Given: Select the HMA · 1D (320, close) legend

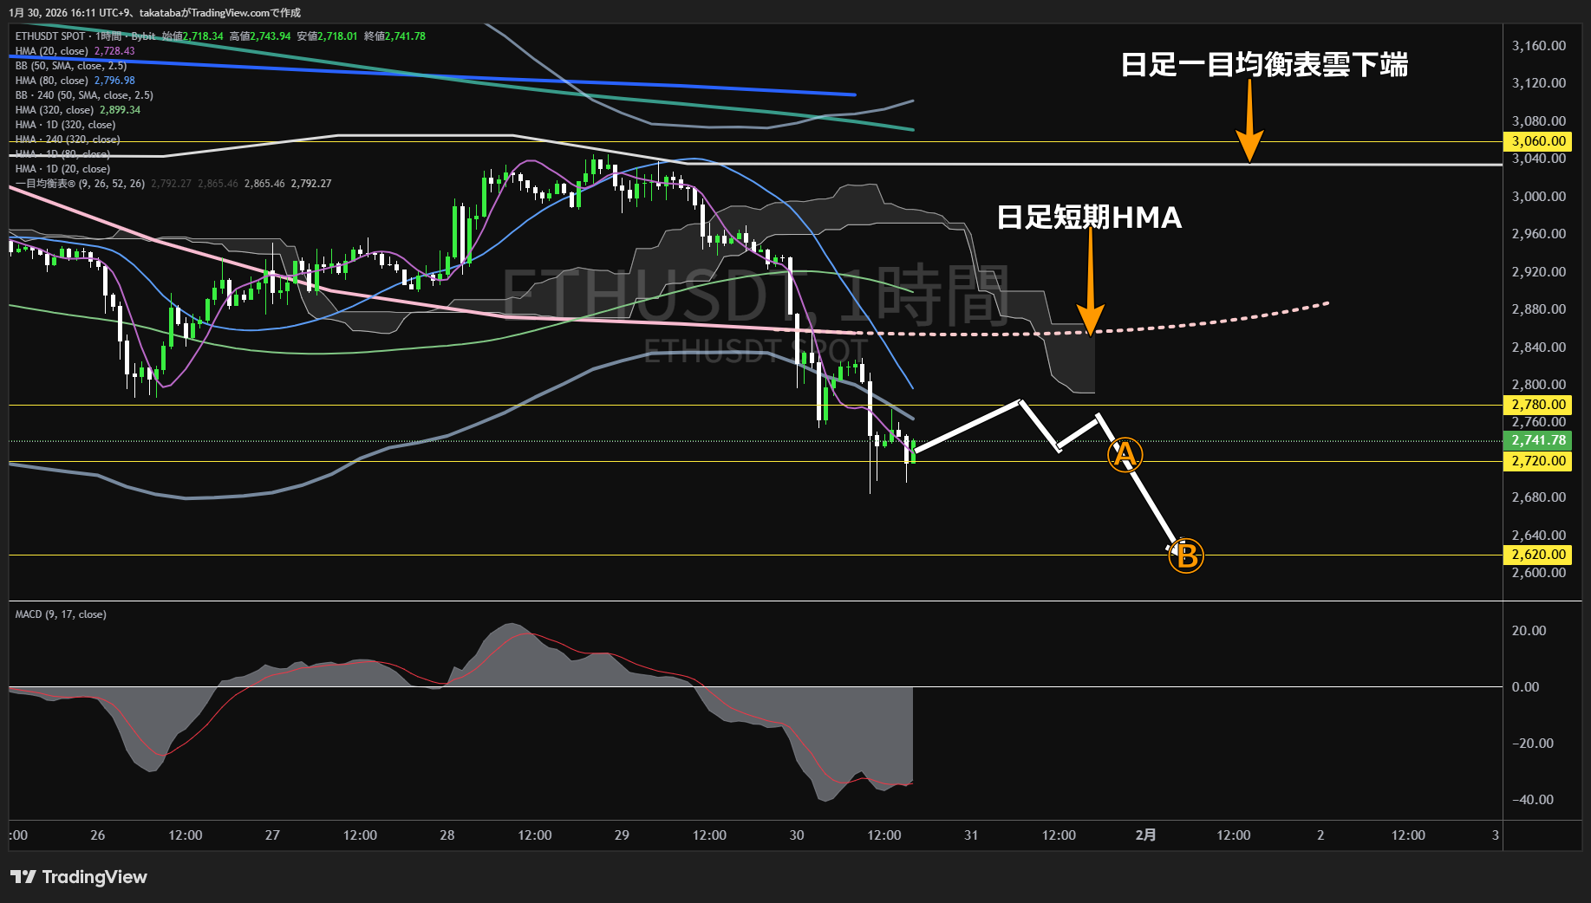Looking at the screenshot, I should tap(65, 125).
